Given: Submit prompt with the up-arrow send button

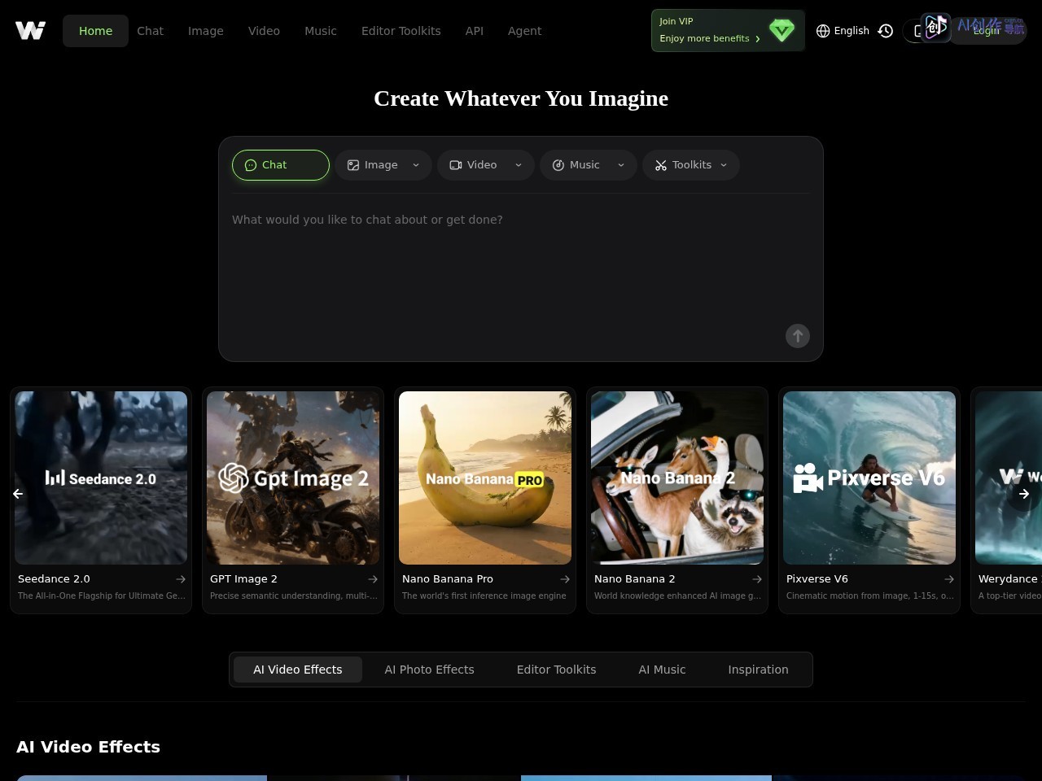Looking at the screenshot, I should click(798, 336).
